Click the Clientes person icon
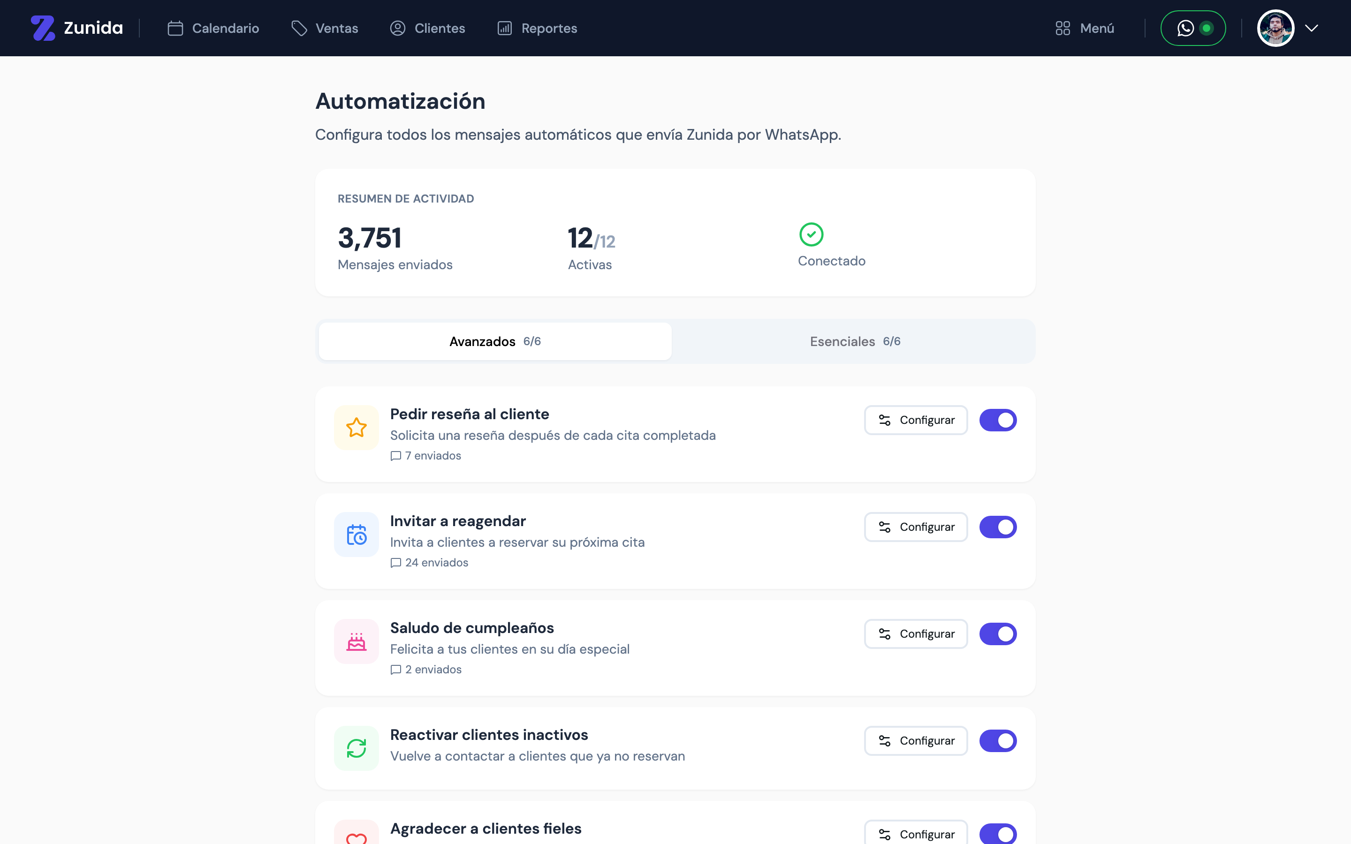 [397, 28]
